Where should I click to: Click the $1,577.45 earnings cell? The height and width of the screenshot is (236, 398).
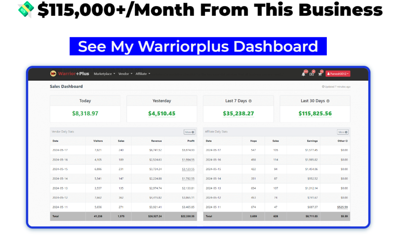tap(311, 150)
